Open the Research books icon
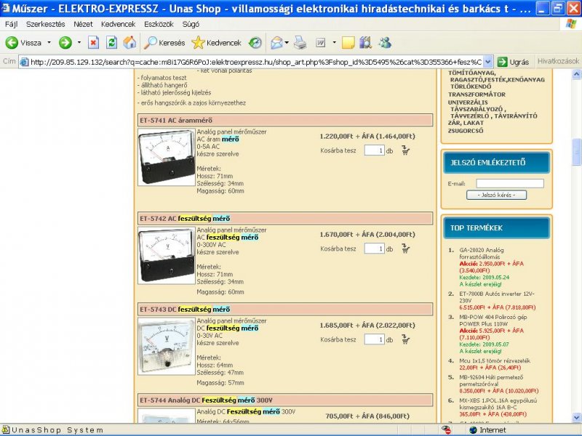Screen dimensions: 582x436 click(366, 43)
